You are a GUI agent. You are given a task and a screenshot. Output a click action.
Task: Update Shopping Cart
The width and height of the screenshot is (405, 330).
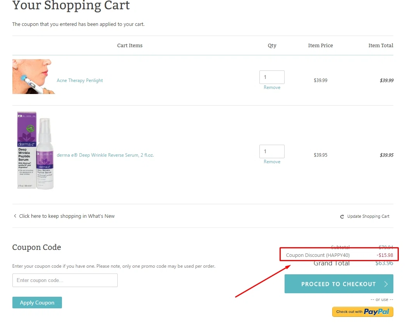[368, 216]
